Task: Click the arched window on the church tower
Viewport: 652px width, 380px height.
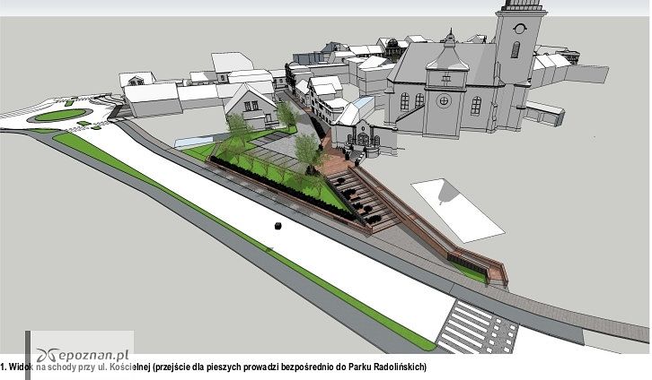Action: (x=515, y=50)
